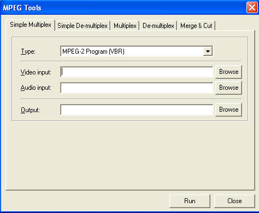Click the 'Type:' label
Viewport: 259px width, 213px height.
coord(28,51)
